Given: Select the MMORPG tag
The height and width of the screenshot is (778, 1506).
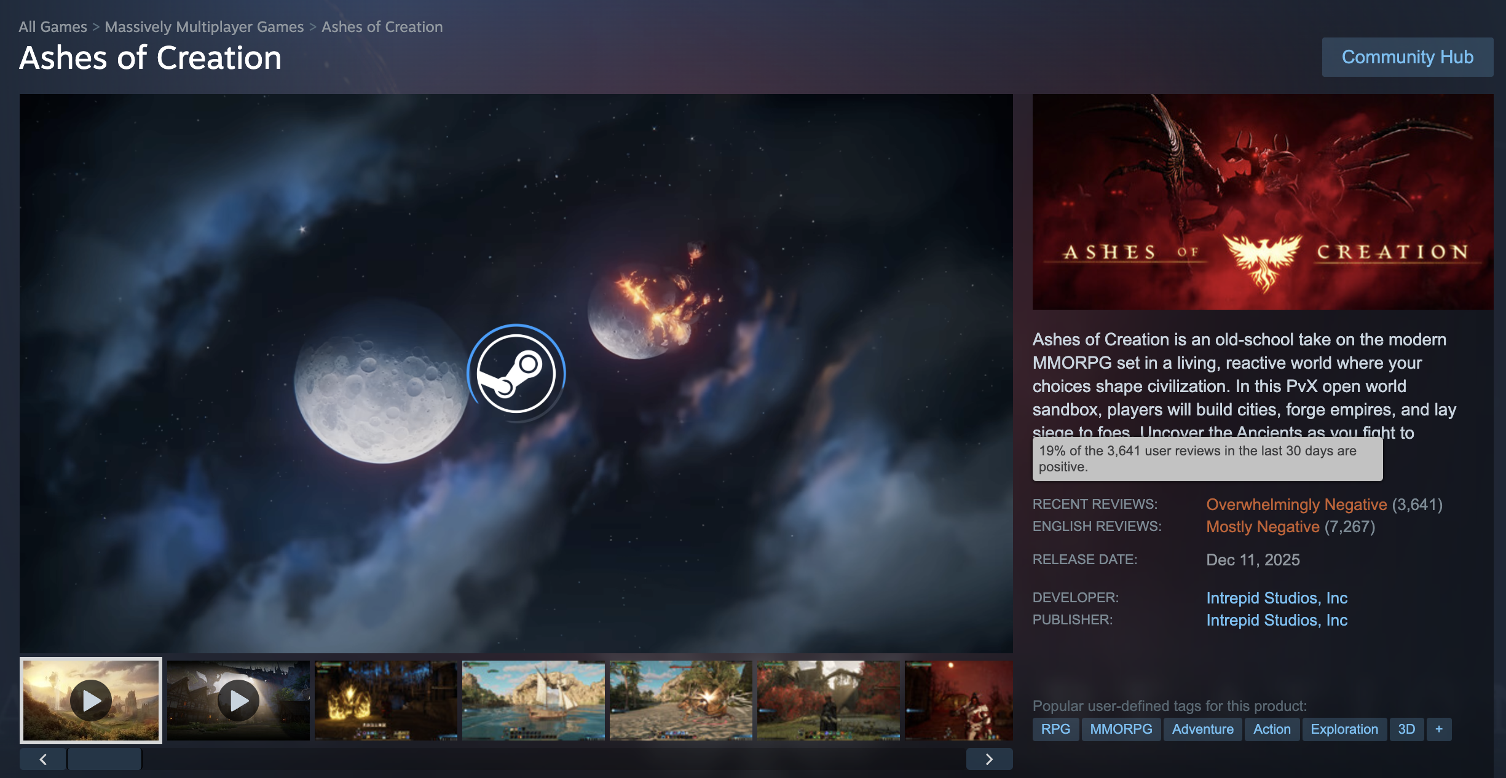Looking at the screenshot, I should coord(1121,729).
